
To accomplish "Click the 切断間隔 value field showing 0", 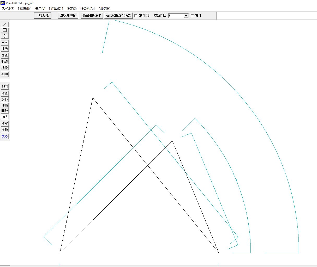I will click(176, 16).
